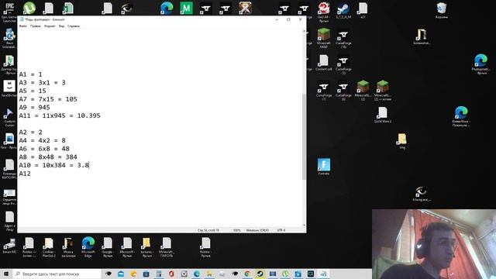496x279 pixels.
Task: Open the Screenshot folder desktop icon
Action: coord(422,36)
